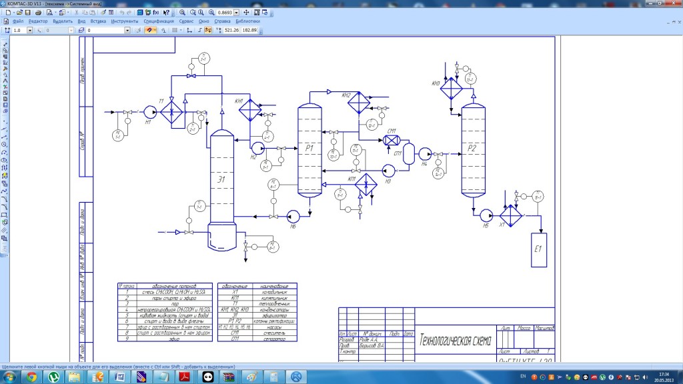Select the arc drawing tool in left panel
This screenshot has width=683, height=384.
coord(5,153)
